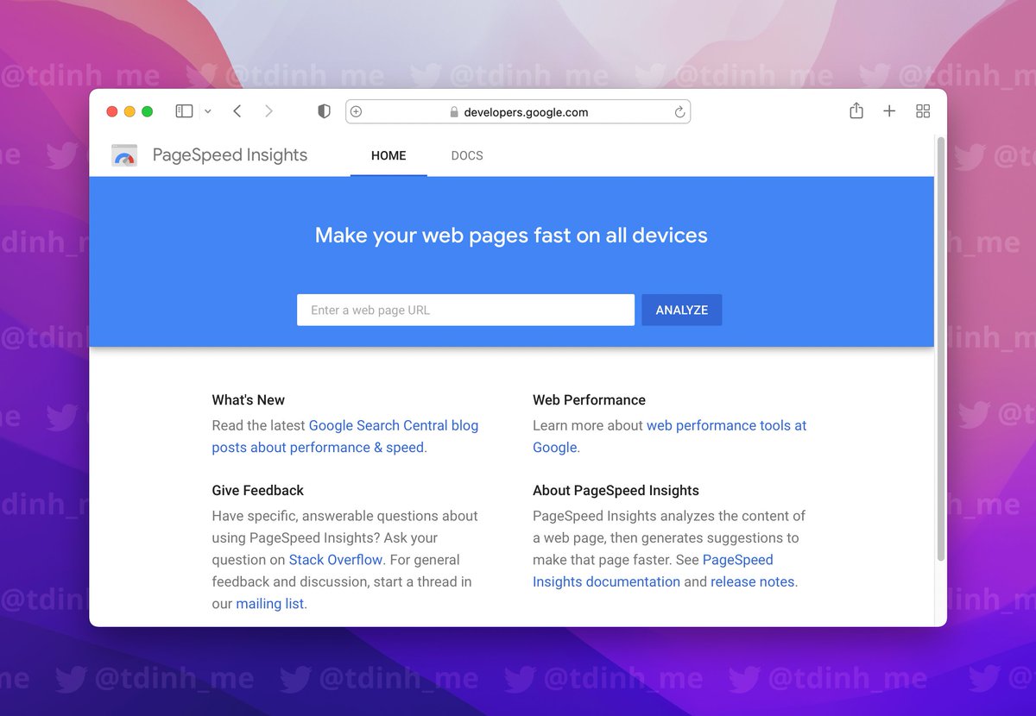The height and width of the screenshot is (716, 1036).
Task: Open the release notes link
Action: [753, 582]
